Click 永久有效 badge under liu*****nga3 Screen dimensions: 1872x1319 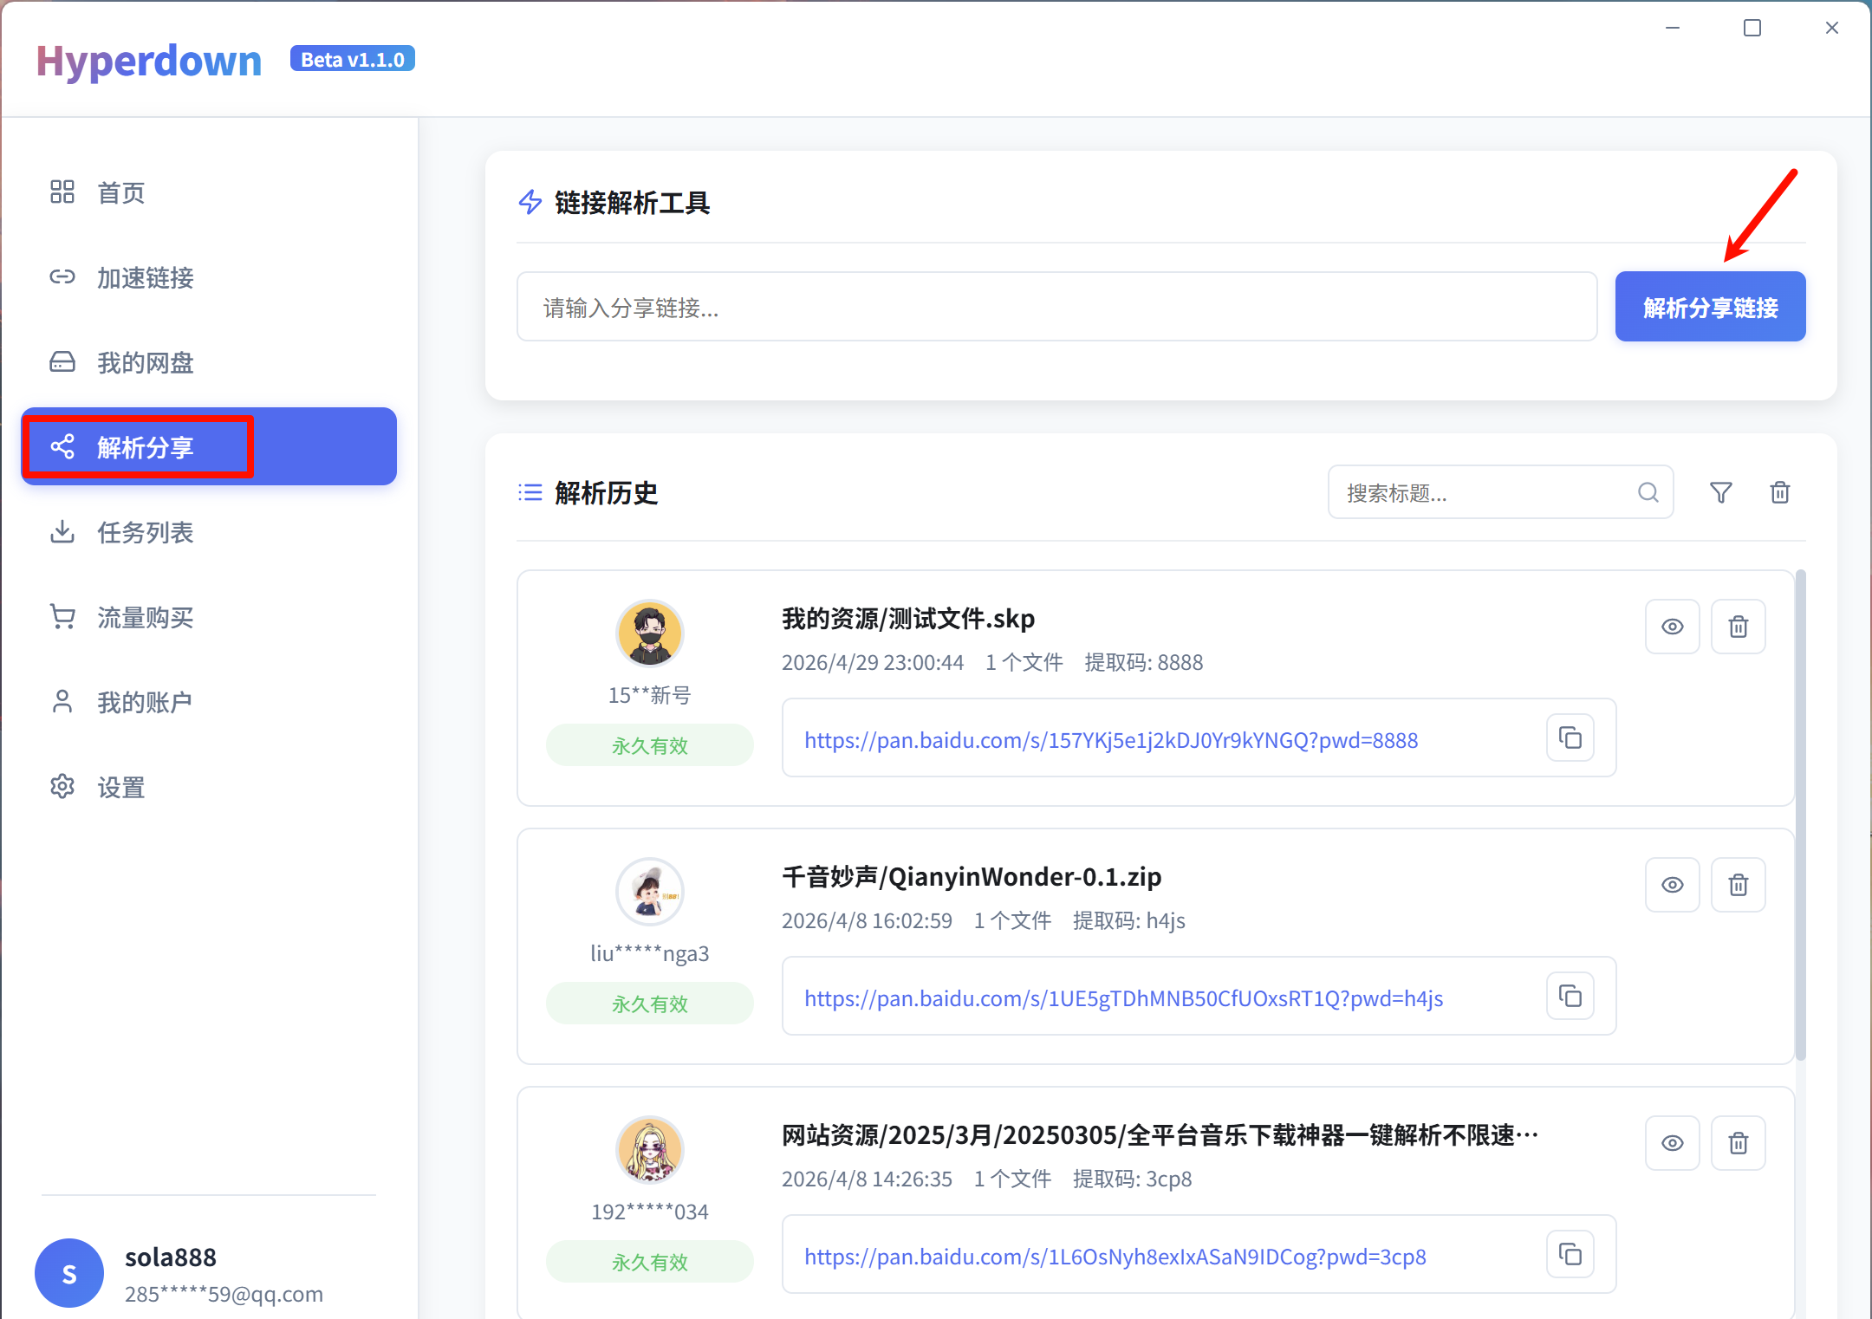click(x=650, y=1004)
